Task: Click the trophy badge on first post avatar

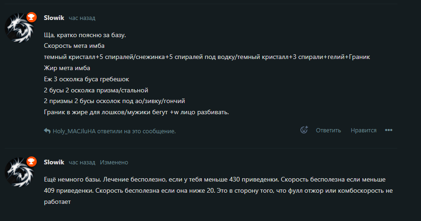Action: coord(32,18)
